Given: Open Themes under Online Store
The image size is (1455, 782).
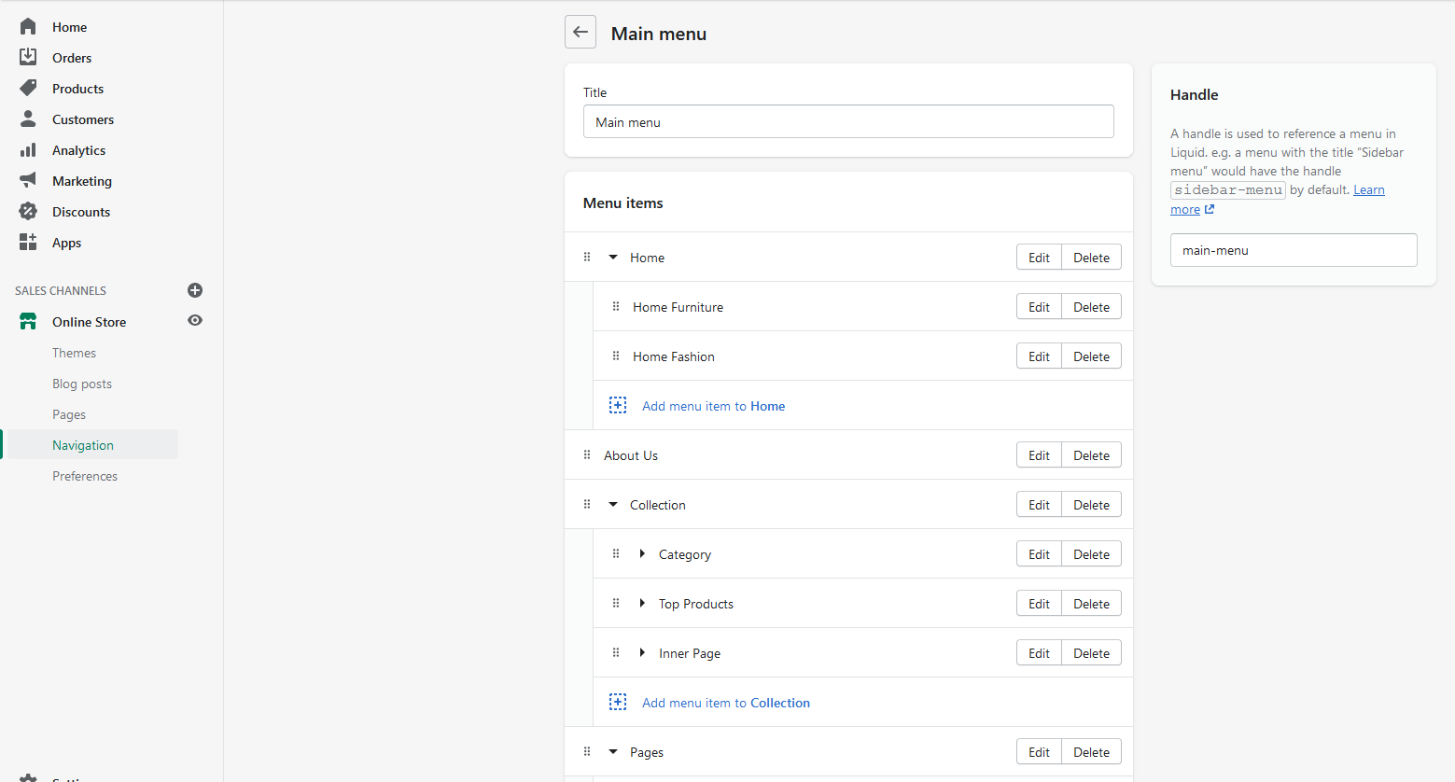Looking at the screenshot, I should [74, 353].
